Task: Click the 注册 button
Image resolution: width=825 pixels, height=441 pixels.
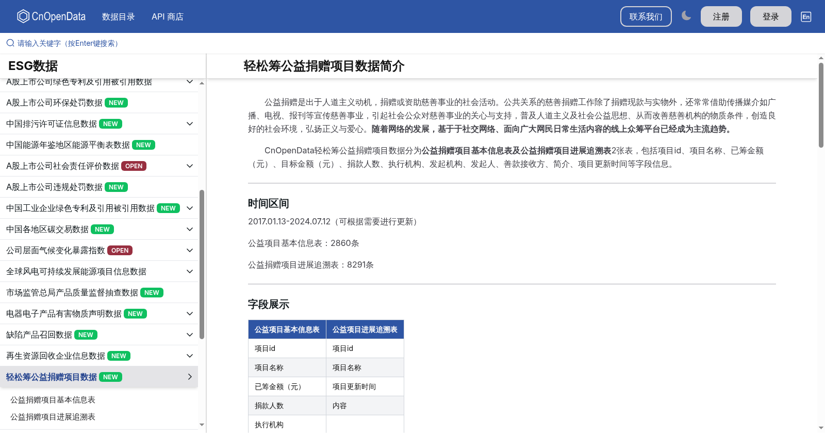Action: 721,16
